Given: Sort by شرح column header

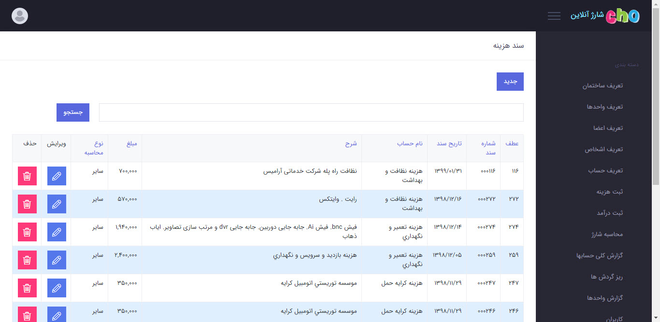Looking at the screenshot, I should [x=351, y=144].
